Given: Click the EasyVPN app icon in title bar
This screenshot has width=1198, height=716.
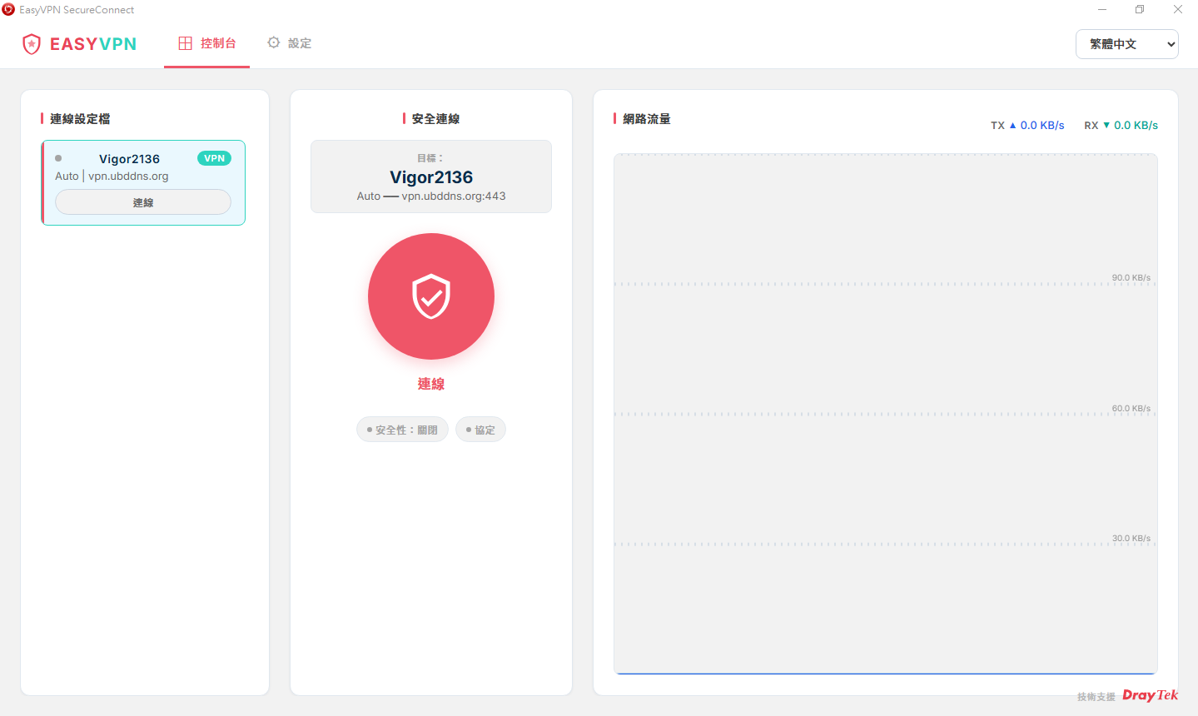Looking at the screenshot, I should click(8, 10).
